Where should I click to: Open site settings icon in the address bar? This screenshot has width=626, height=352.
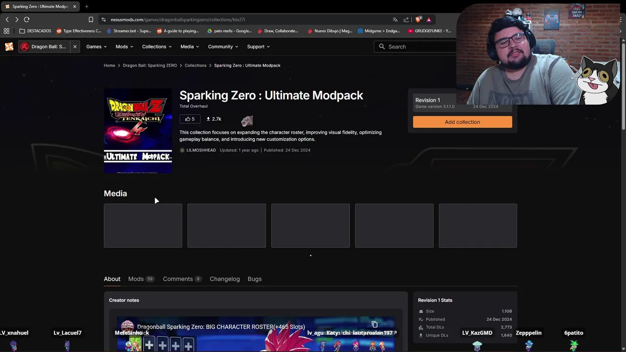pos(103,20)
